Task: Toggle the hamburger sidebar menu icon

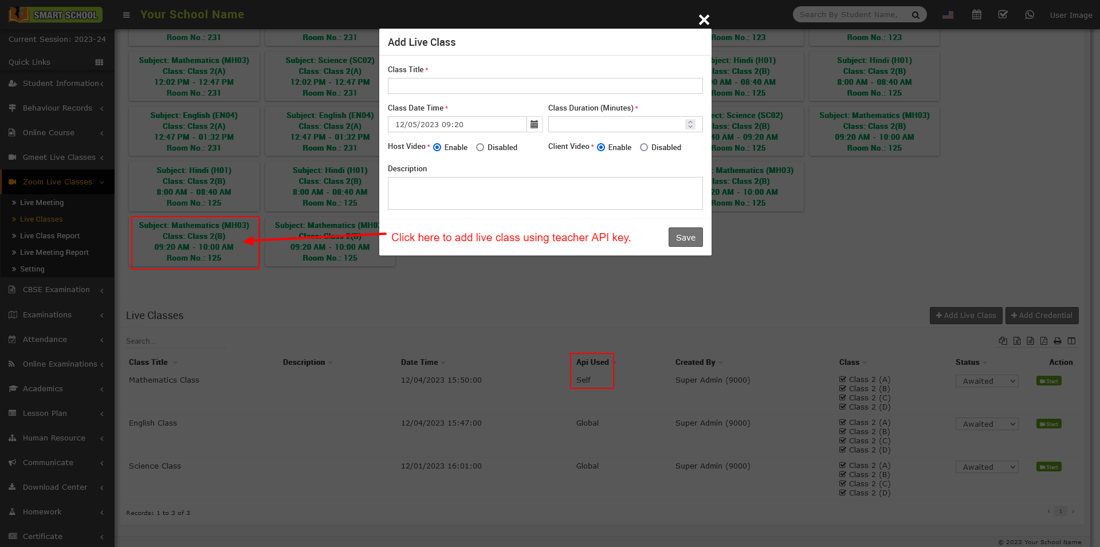Action: click(127, 15)
